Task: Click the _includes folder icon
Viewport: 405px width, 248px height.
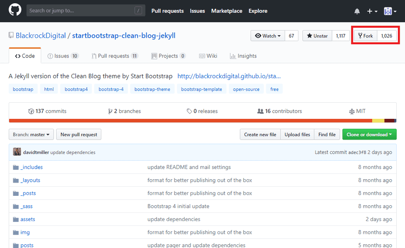Action: point(16,167)
